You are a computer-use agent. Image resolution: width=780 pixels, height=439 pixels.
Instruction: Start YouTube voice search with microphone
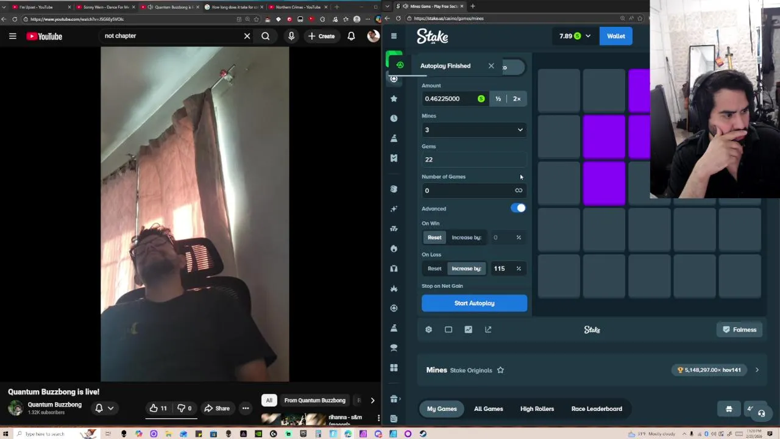(291, 36)
